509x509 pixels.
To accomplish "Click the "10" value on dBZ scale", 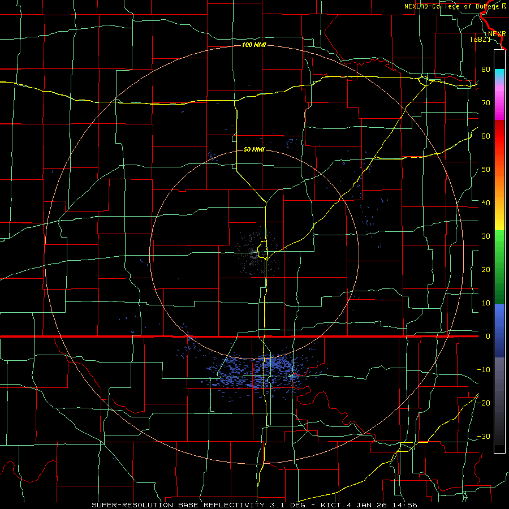I will point(486,303).
